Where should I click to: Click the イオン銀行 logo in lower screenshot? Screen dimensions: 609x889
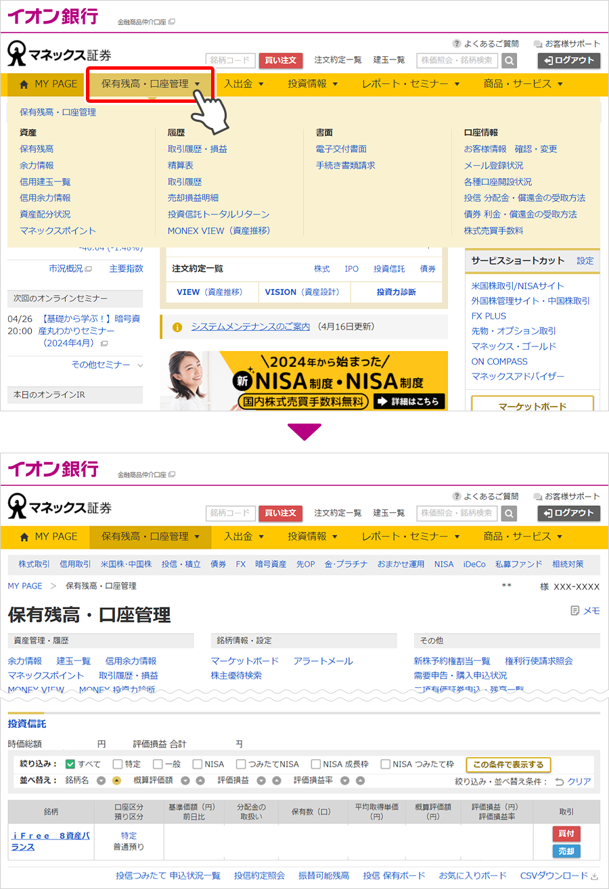[53, 468]
